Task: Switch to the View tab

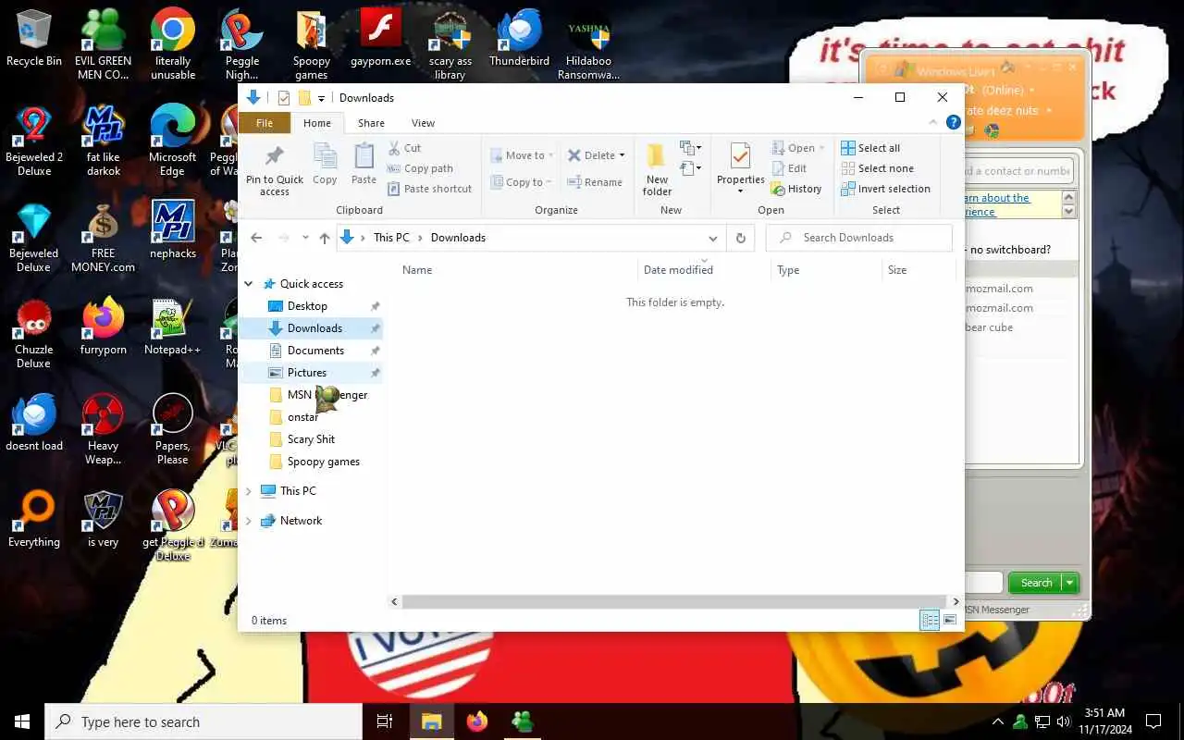Action: click(x=423, y=123)
